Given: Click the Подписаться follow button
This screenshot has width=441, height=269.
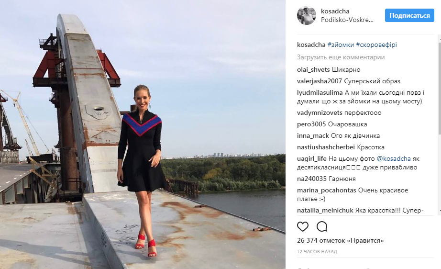Looking at the screenshot, I should point(409,15).
